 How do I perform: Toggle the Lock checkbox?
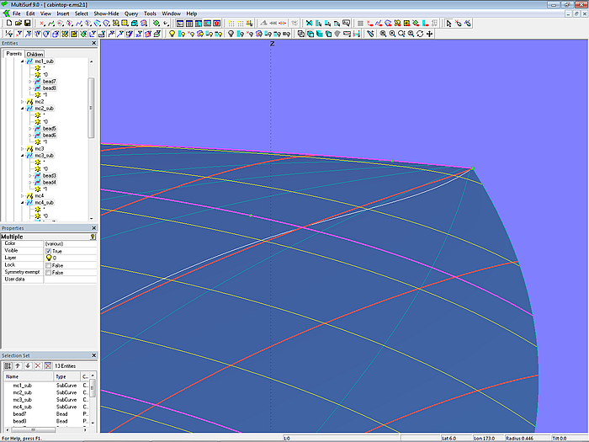pos(48,265)
